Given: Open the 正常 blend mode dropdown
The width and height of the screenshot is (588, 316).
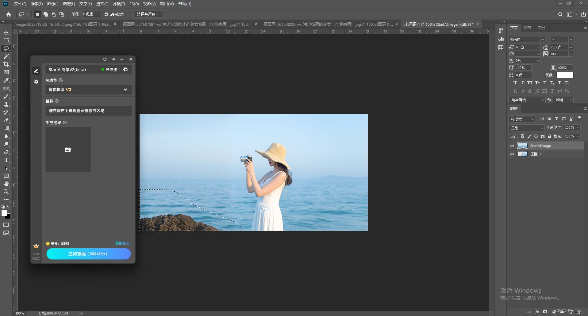Looking at the screenshot, I should coord(526,128).
